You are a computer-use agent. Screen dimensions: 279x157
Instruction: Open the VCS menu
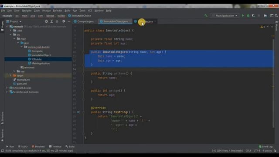[90, 10]
